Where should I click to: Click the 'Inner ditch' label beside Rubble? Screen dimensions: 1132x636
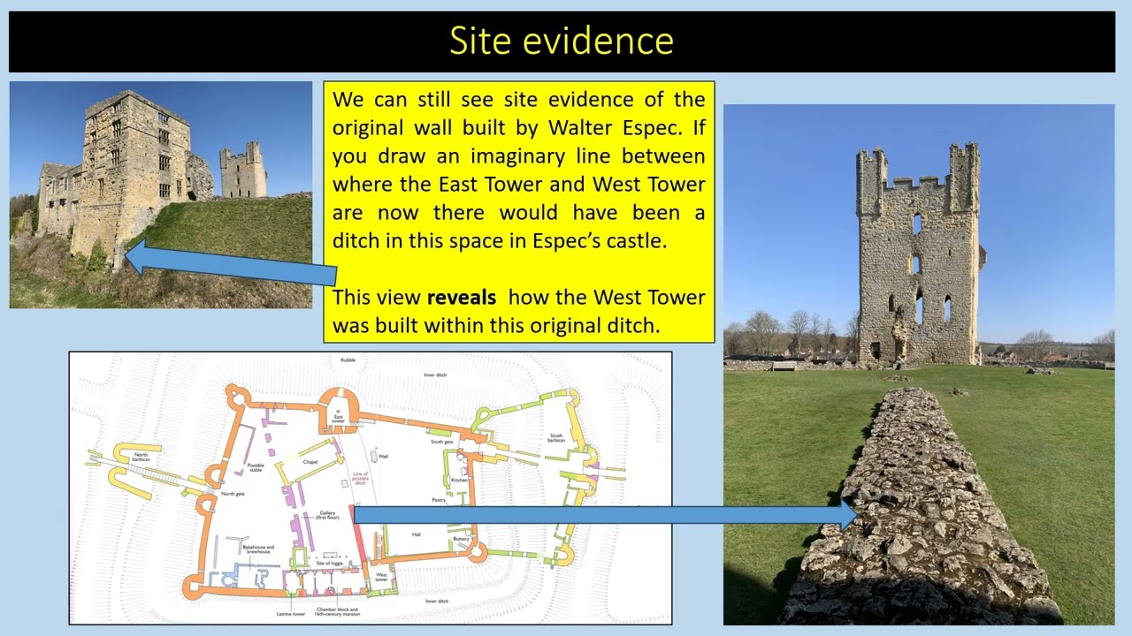click(x=435, y=375)
